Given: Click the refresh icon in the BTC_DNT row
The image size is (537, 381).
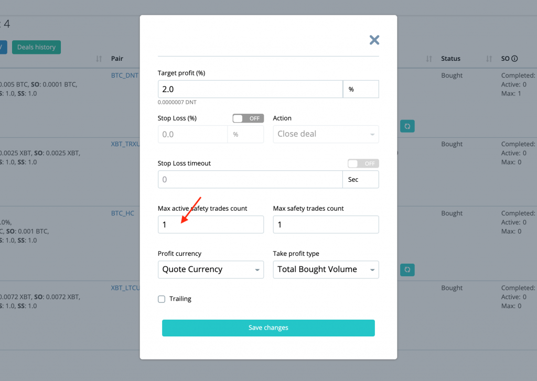Looking at the screenshot, I should 407,126.
